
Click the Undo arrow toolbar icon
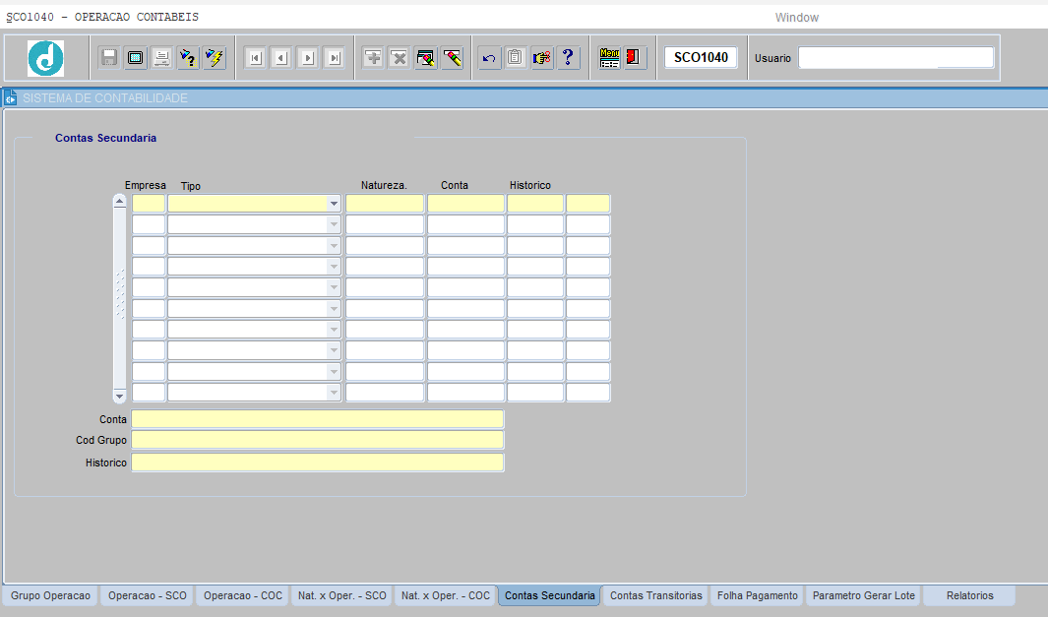pyautogui.click(x=489, y=58)
